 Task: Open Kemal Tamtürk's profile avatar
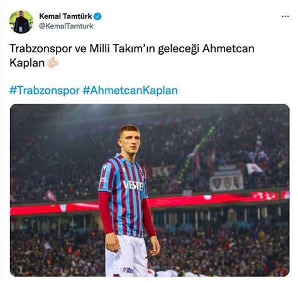tap(21, 22)
